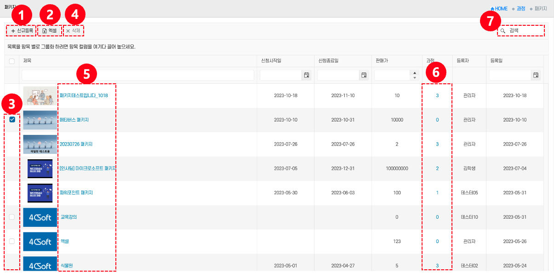This screenshot has height=273, width=554.
Task: Open the 신청시작일 filter calendar picker
Action: tap(306, 75)
